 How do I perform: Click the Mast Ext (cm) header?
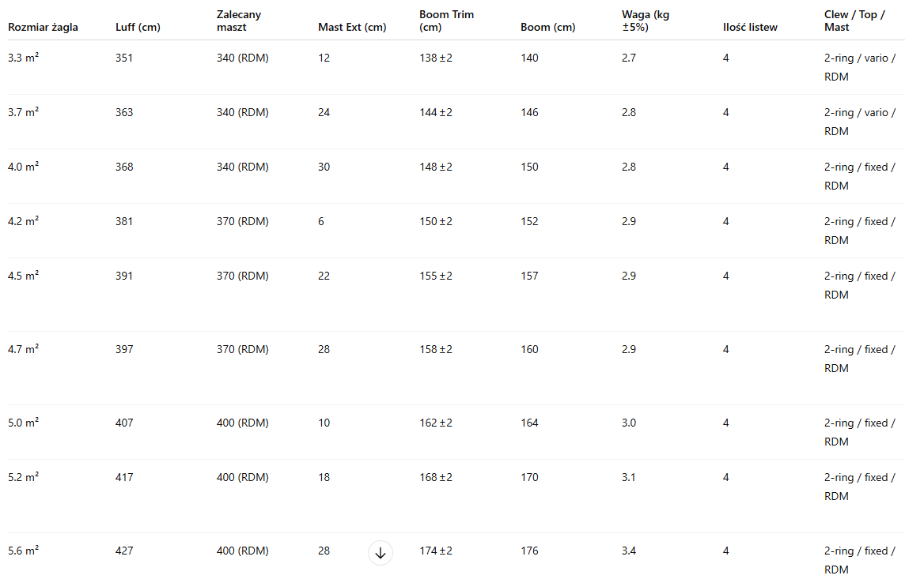[x=352, y=28]
